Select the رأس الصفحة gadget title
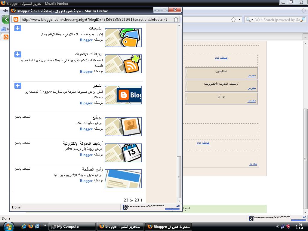 click(x=92, y=169)
